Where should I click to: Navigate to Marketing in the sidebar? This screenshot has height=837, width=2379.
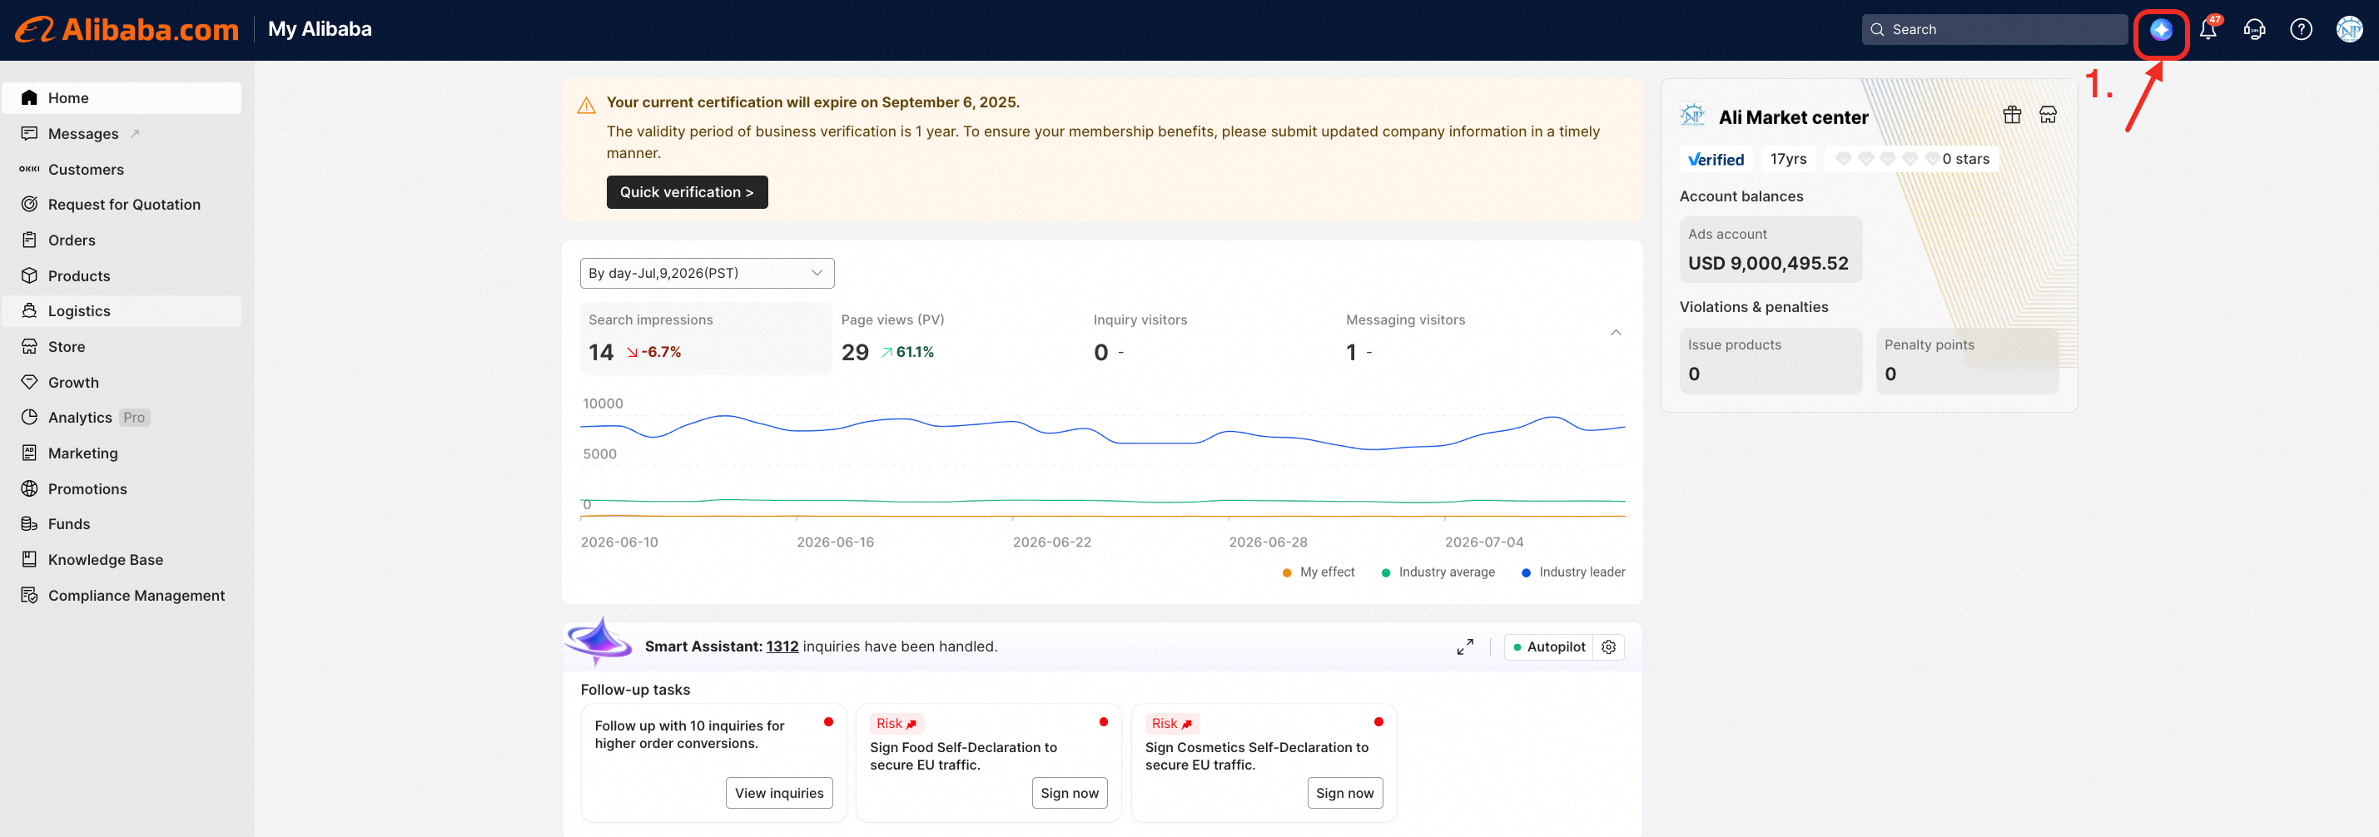pyautogui.click(x=122, y=453)
